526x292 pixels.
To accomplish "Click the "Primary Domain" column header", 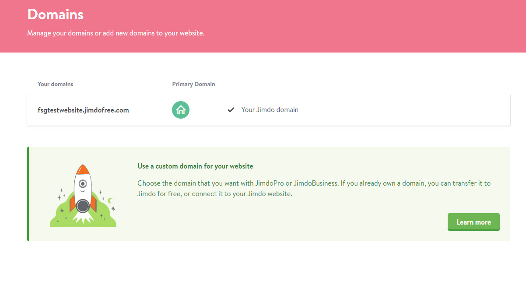I will (193, 84).
